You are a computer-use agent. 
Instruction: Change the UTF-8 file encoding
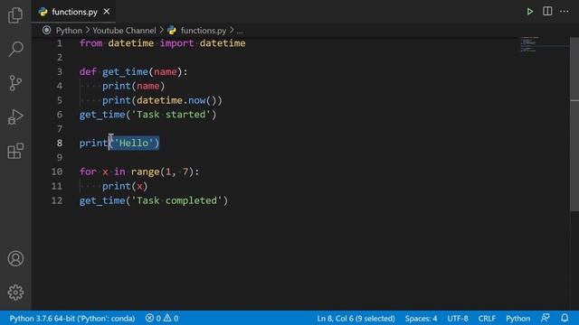click(458, 318)
